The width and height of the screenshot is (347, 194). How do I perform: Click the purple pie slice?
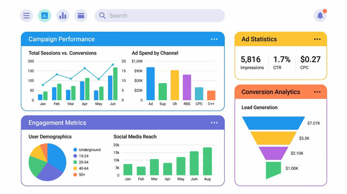coord(49,173)
